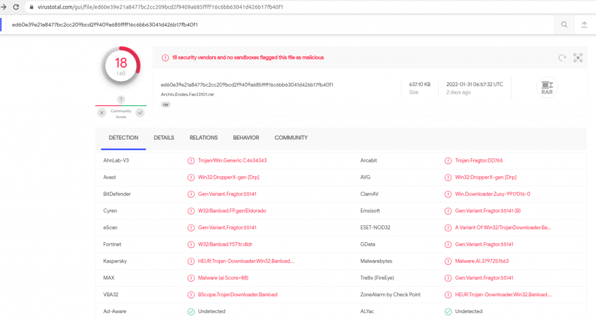Open the RELATIONS tab

[x=203, y=137]
